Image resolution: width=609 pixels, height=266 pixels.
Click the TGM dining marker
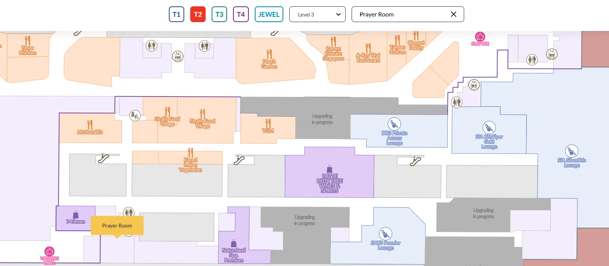coord(268,126)
